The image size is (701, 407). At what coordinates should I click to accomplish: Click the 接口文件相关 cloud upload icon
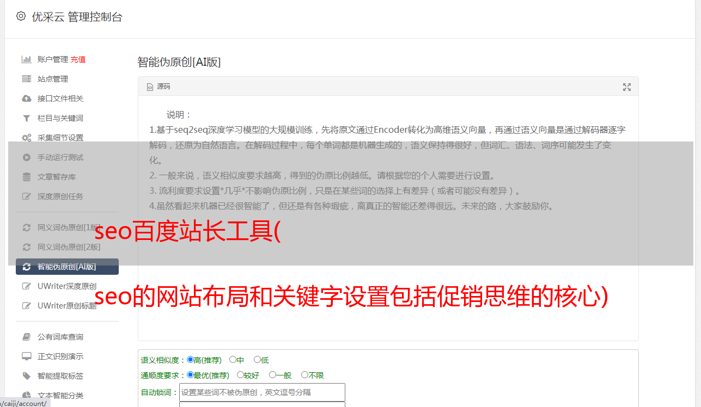coord(26,98)
